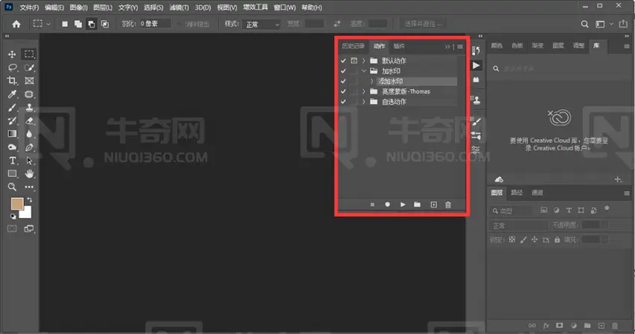Image resolution: width=635 pixels, height=334 pixels.
Task: Toggle checkmark for 添加水印 action
Action: point(344,81)
